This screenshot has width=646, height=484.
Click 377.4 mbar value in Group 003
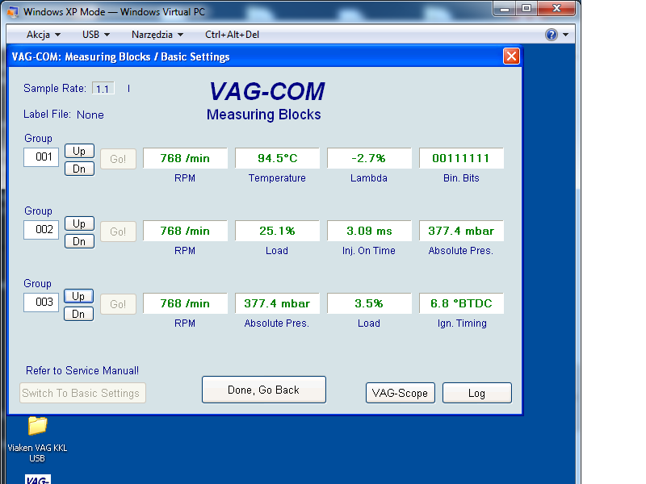point(277,303)
